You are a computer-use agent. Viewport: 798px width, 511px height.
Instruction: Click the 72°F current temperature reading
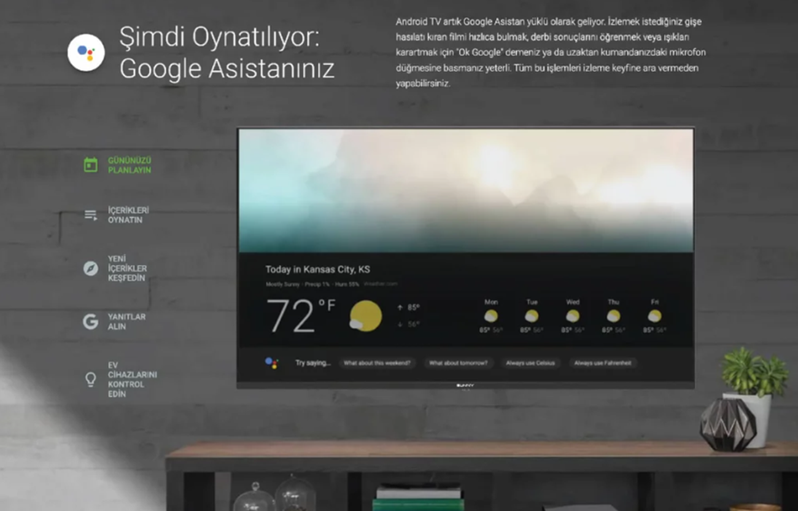pos(301,316)
